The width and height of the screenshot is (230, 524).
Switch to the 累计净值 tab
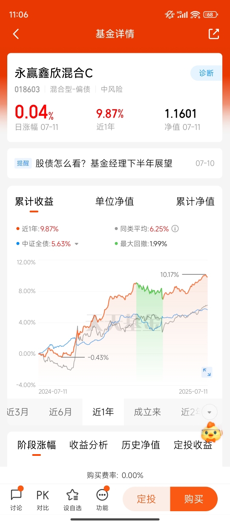coord(195,202)
